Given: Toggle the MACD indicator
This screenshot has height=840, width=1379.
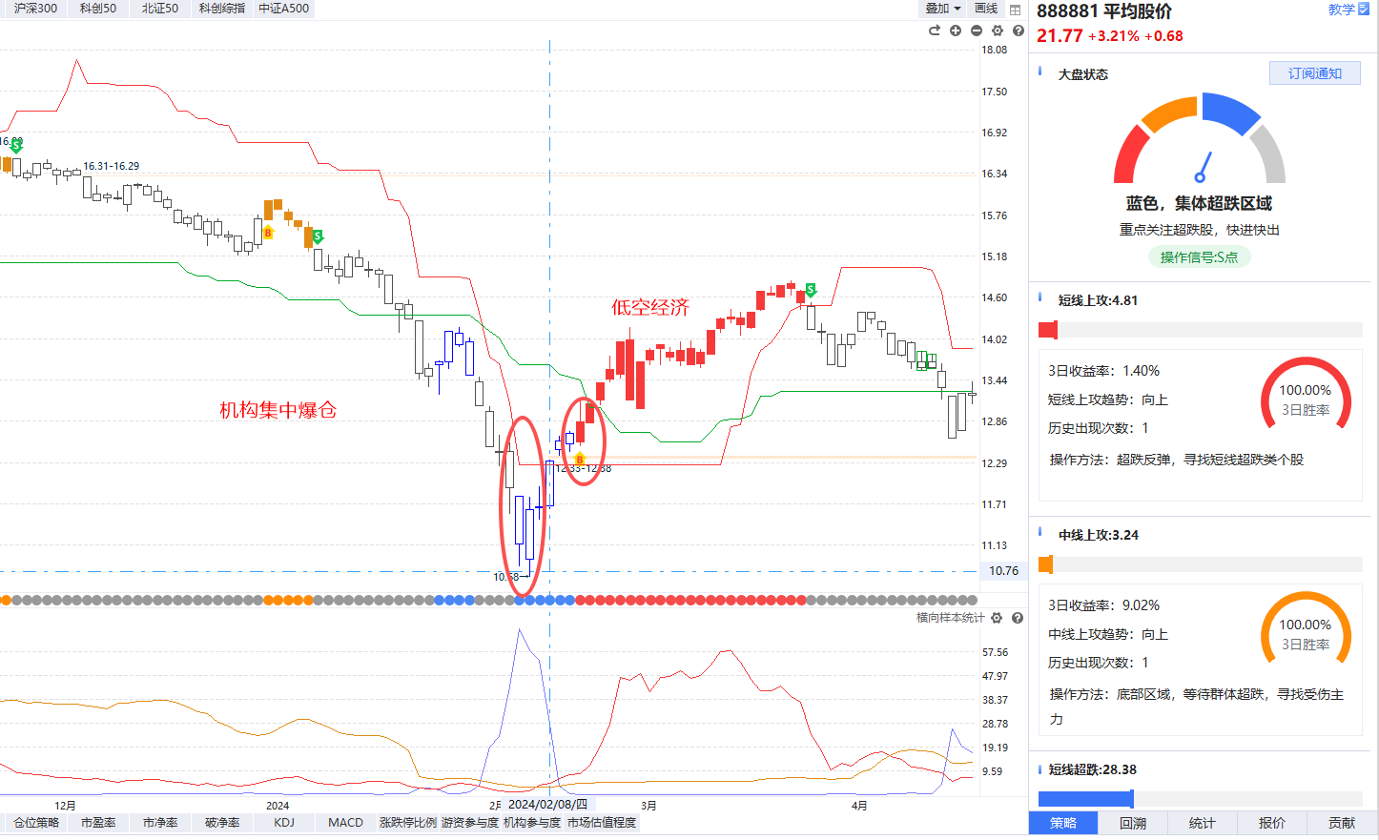Looking at the screenshot, I should pos(345,822).
